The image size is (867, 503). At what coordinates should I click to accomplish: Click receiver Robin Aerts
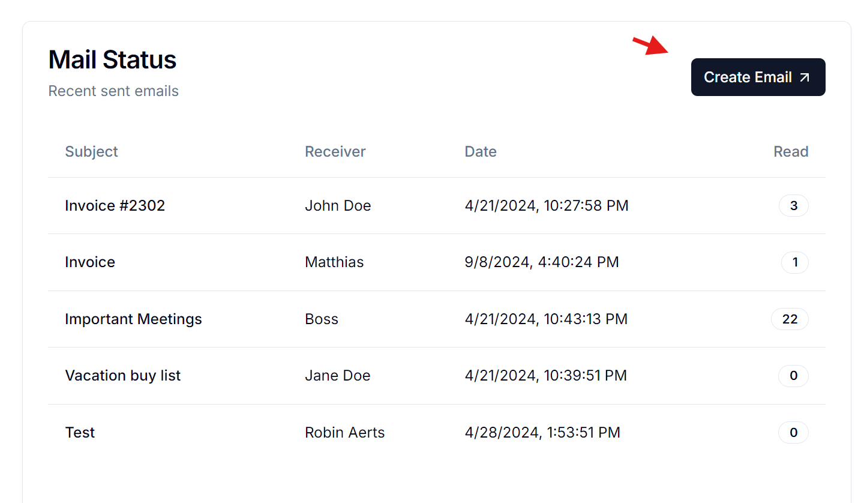click(344, 433)
